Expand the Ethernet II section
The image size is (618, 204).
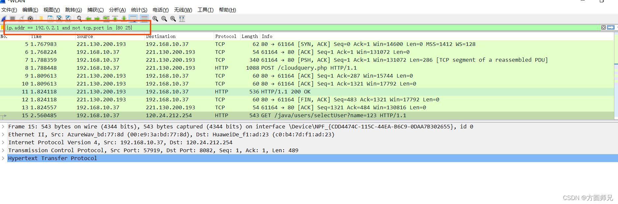tap(3, 134)
